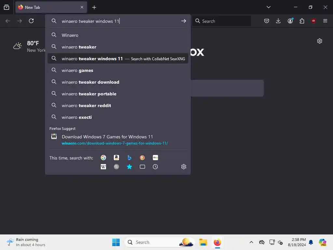
Task: Select 'winaero tweaker windows 11' suggestion
Action: pyautogui.click(x=118, y=59)
